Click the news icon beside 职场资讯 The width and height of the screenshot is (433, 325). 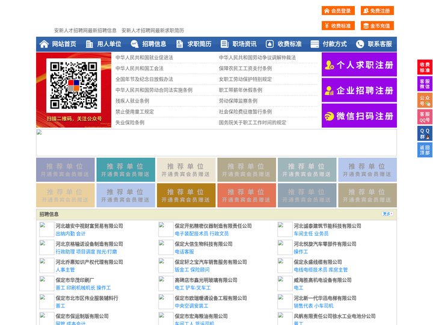224,44
